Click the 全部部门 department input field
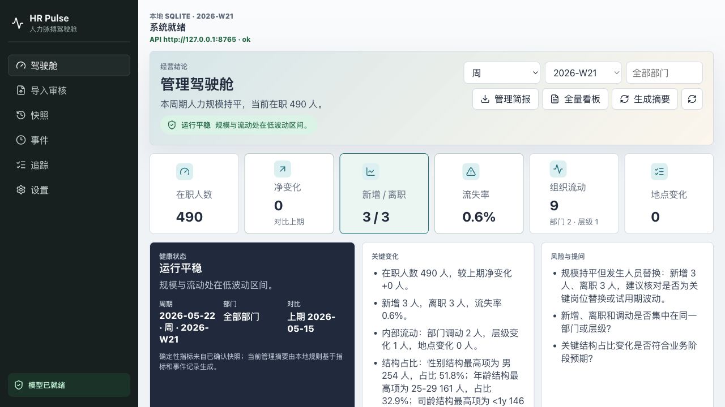 pos(664,73)
